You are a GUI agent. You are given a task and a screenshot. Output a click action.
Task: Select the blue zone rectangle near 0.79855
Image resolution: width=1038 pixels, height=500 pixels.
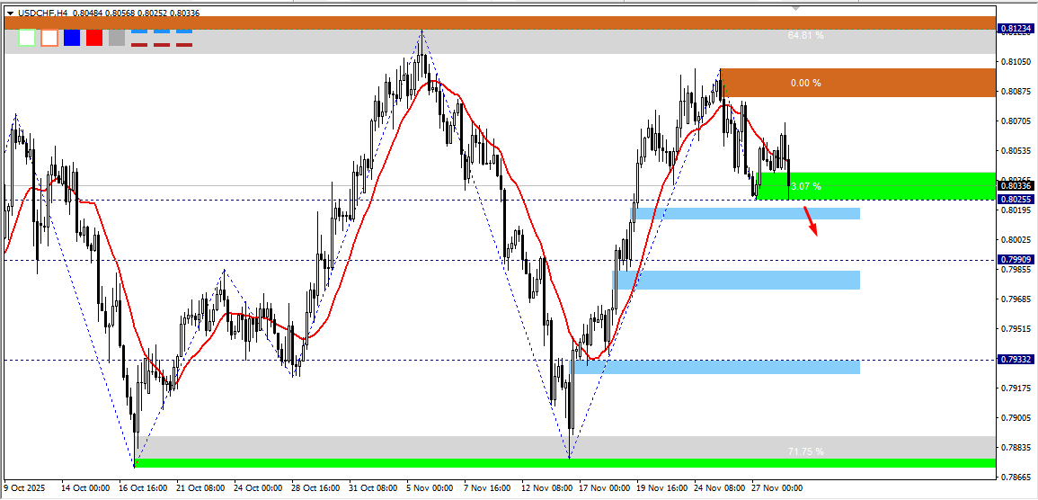[x=736, y=281]
